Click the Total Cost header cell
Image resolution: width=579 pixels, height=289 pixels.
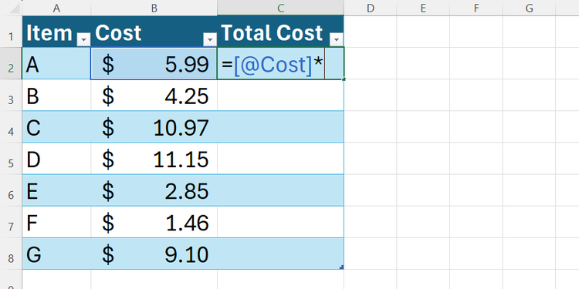click(x=281, y=32)
